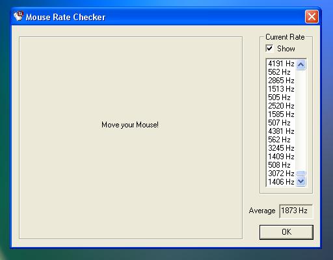Click the Average rate field showing 1873 Hz
333x260 pixels.
point(296,211)
